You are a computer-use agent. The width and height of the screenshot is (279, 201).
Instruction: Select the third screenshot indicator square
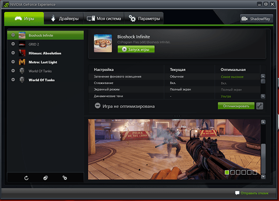238,172
